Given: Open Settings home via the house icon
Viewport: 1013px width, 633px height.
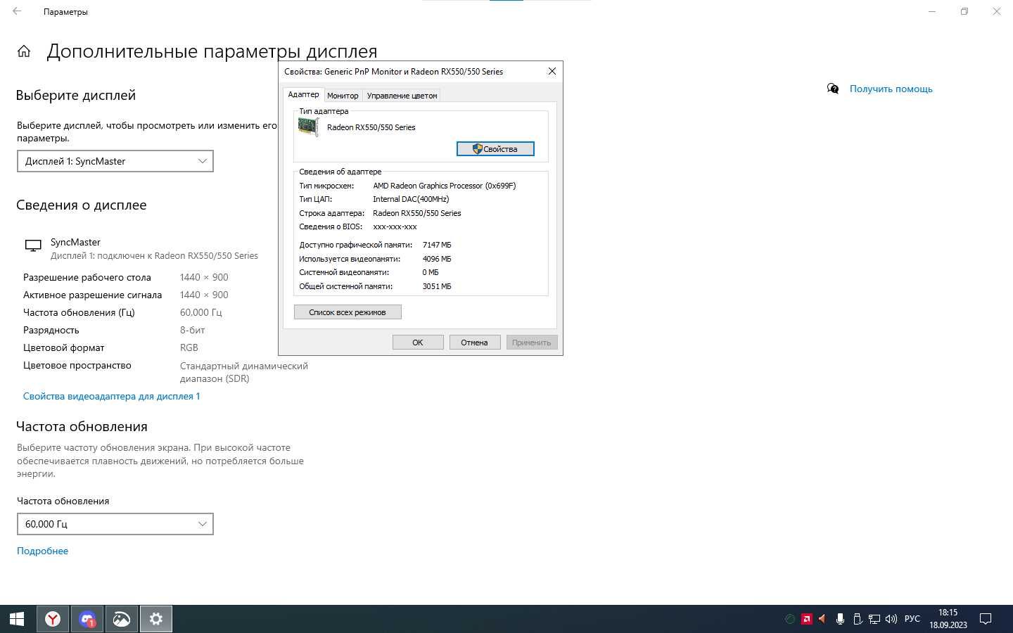Looking at the screenshot, I should (x=24, y=51).
